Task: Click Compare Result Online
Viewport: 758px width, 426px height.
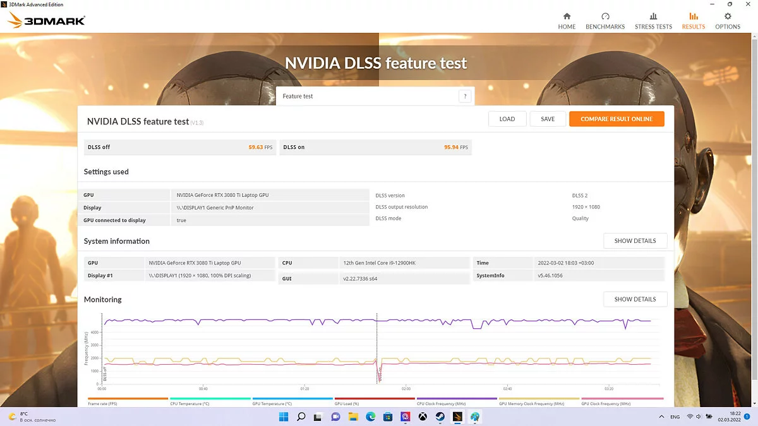Action: click(x=617, y=119)
